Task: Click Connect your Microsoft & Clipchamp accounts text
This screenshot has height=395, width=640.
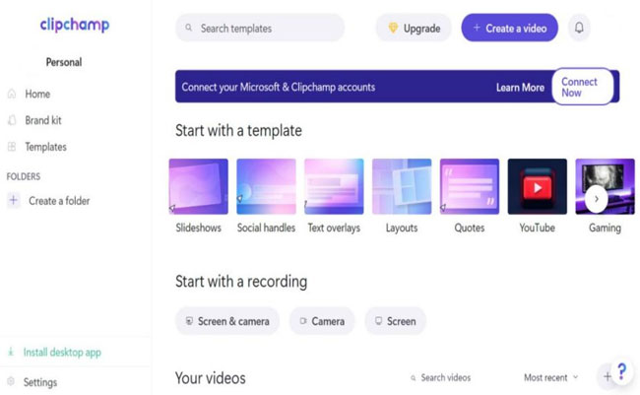Action: 279,87
